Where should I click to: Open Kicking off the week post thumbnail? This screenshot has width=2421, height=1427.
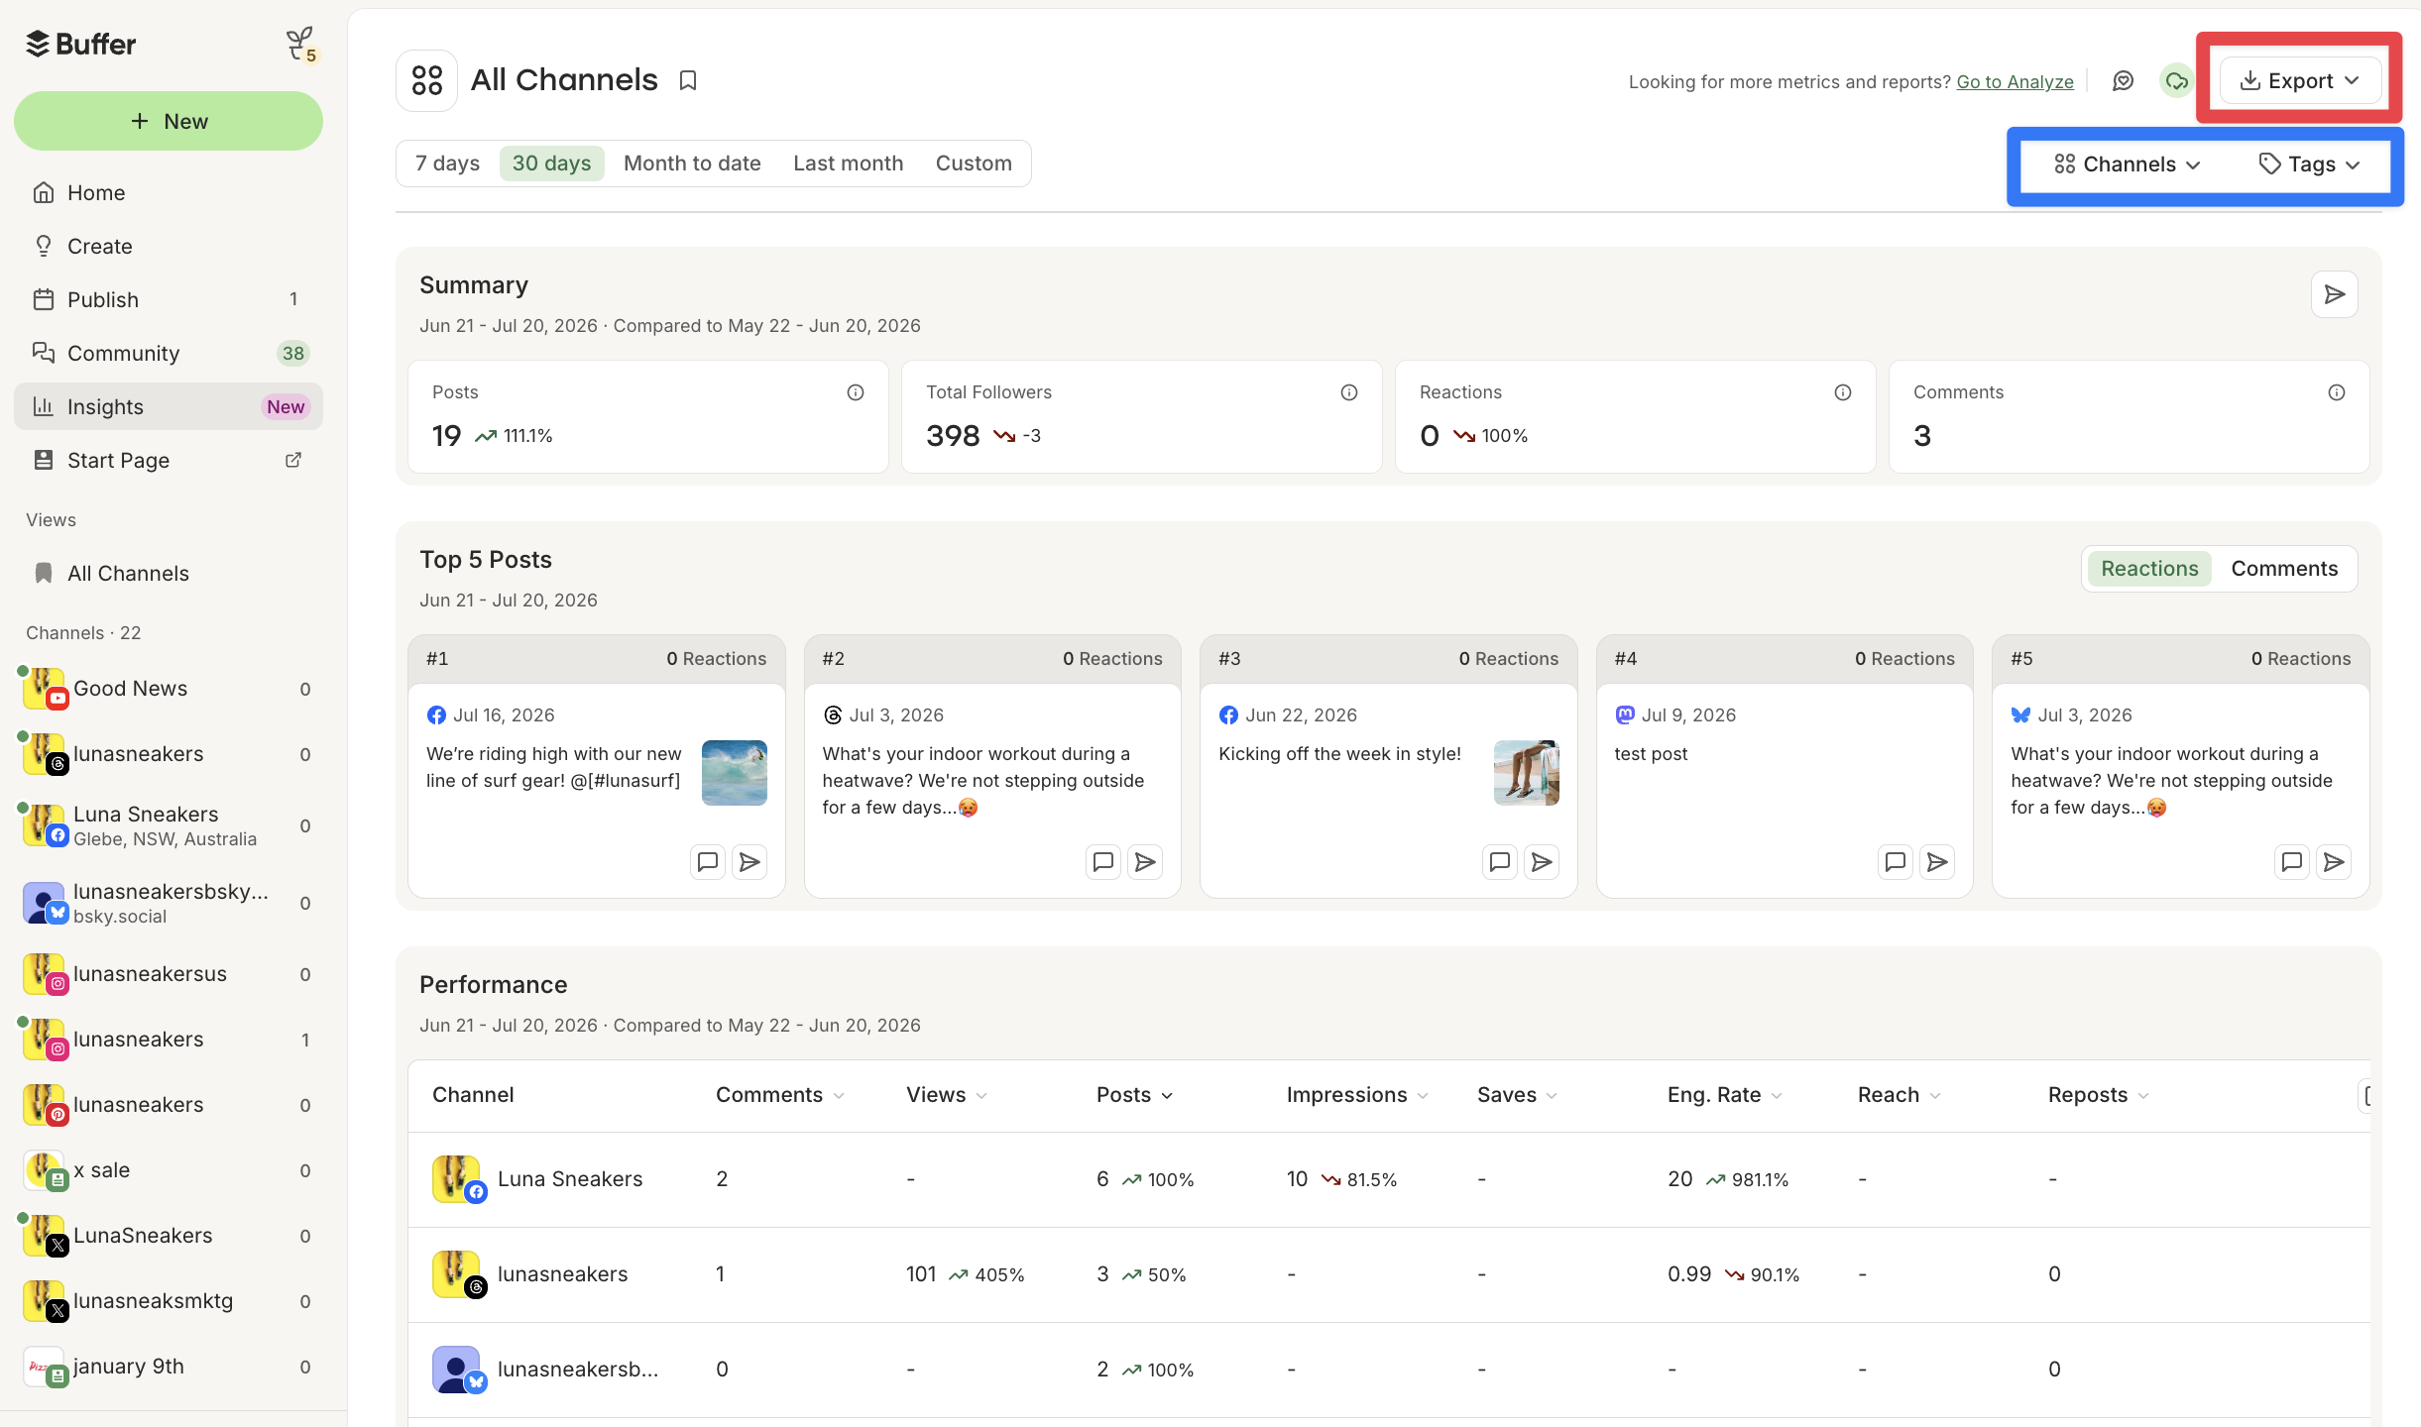[1527, 773]
